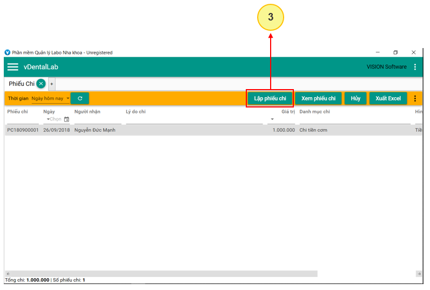
Task: Close the Phiếu Chi tab
Action: click(41, 84)
